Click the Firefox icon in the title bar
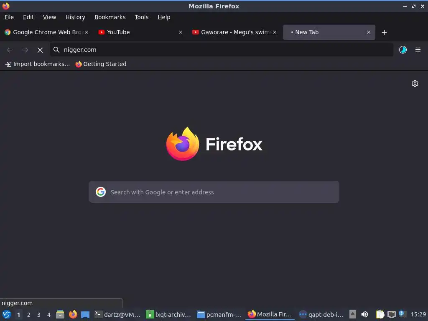This screenshot has width=428, height=321. click(6, 6)
